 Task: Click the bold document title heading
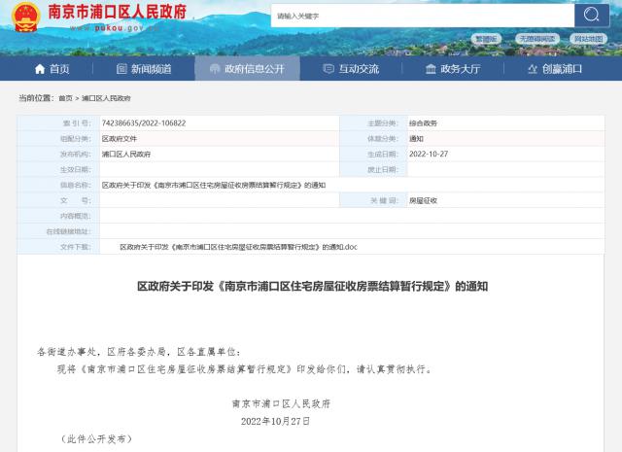[311, 287]
